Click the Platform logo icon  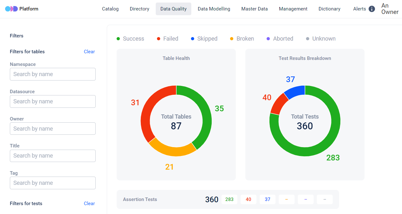[x=11, y=9]
